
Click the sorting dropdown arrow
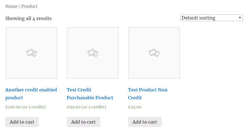(240, 18)
